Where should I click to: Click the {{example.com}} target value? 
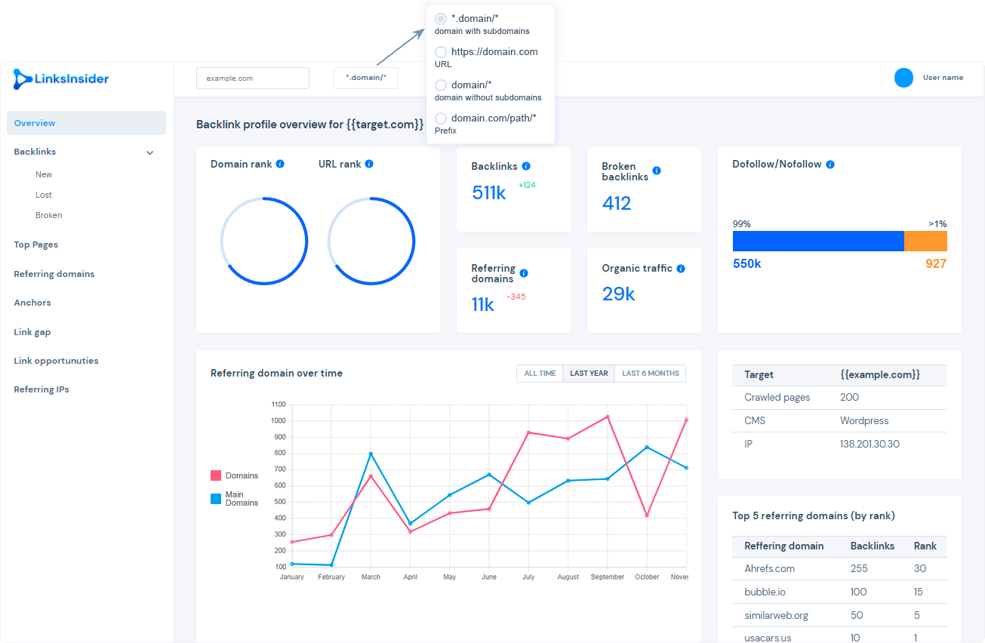click(x=880, y=374)
